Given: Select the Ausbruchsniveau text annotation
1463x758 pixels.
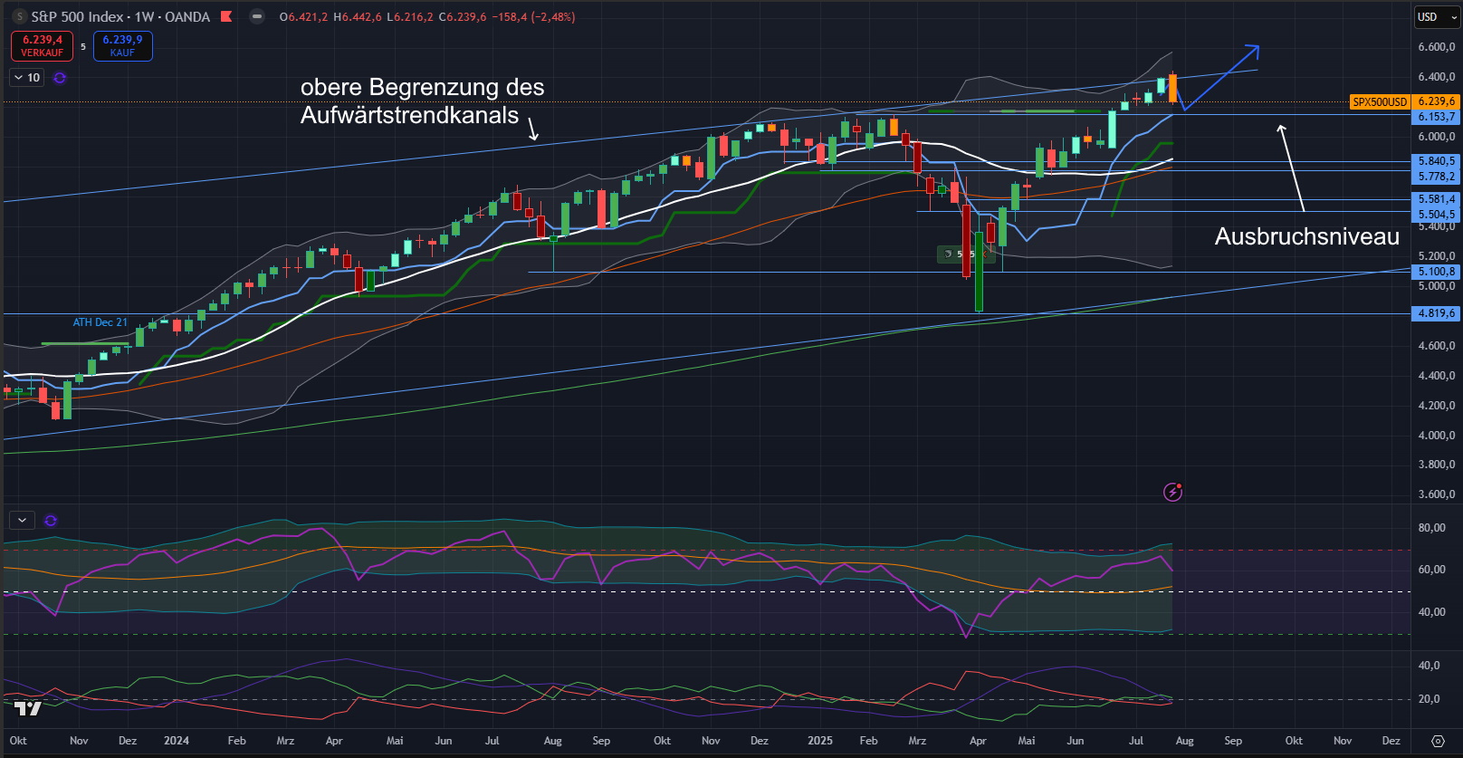Looking at the screenshot, I should click(x=1306, y=237).
